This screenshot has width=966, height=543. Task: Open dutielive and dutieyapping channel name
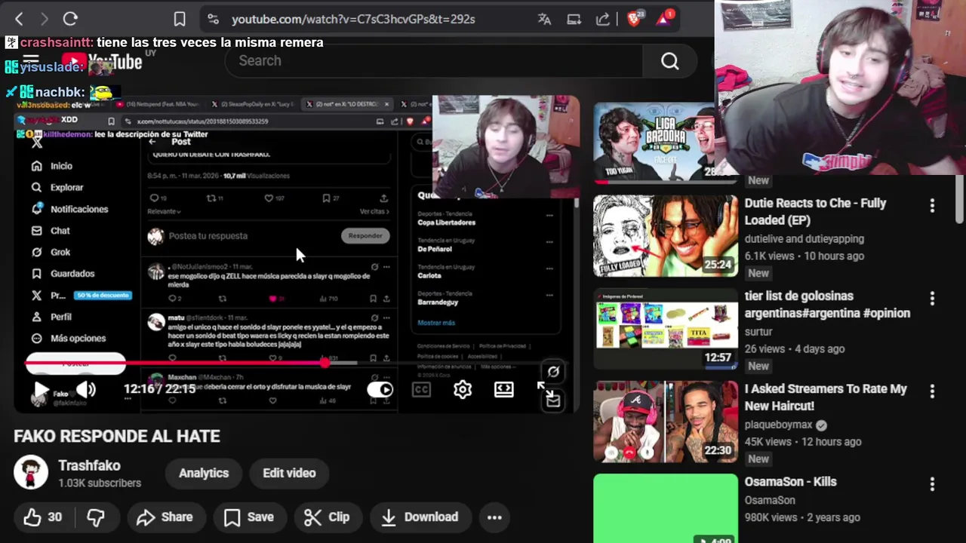point(804,238)
